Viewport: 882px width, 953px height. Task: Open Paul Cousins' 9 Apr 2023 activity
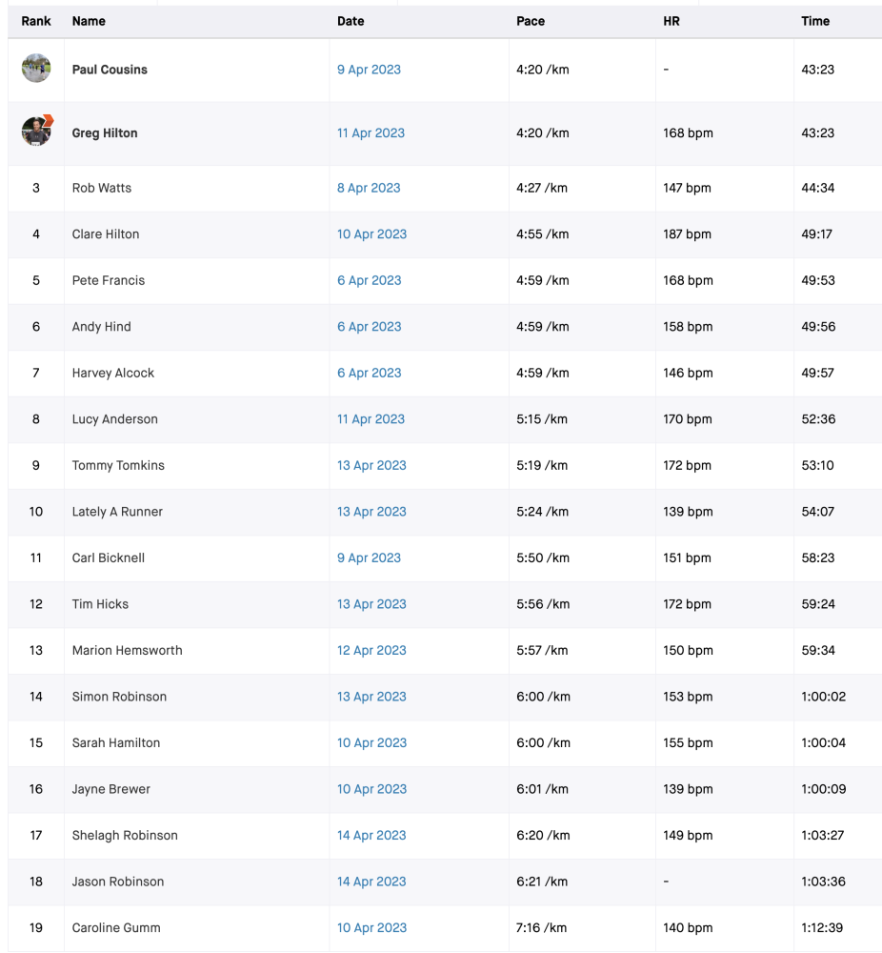pyautogui.click(x=369, y=70)
